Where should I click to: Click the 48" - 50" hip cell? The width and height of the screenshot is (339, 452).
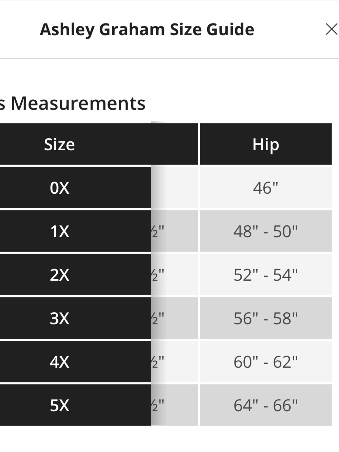266,231
